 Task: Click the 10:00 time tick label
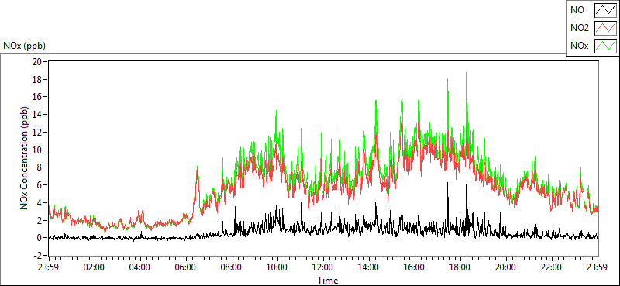[x=277, y=267]
